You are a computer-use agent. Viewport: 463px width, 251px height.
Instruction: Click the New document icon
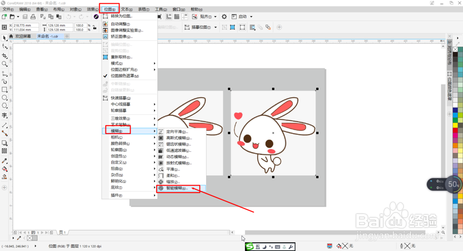(4, 17)
